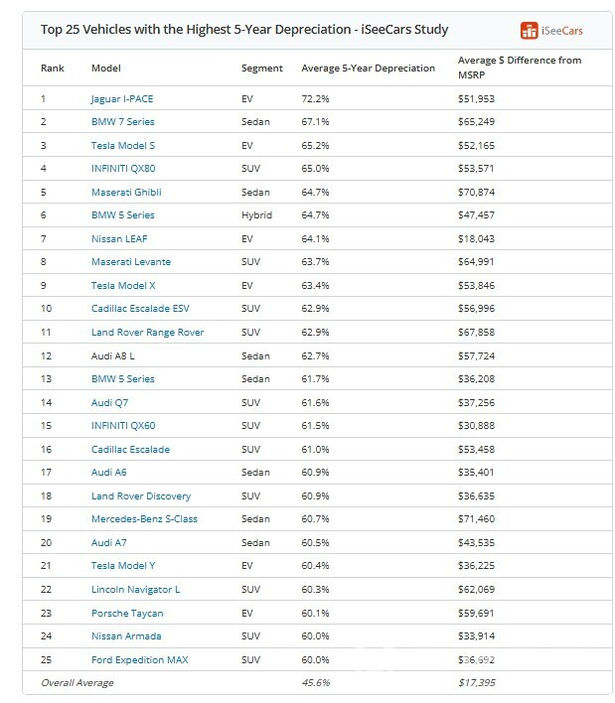This screenshot has height=703, width=615.
Task: Open the Nissan LEAF link
Action: click(119, 239)
